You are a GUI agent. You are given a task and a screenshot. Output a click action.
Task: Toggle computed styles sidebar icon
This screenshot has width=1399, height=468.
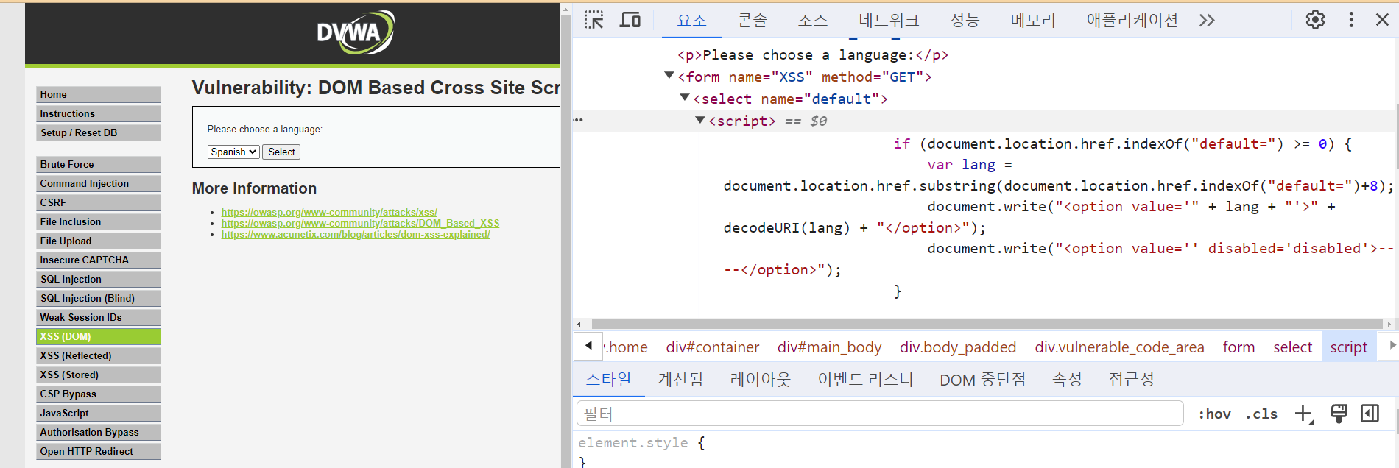click(x=1370, y=414)
